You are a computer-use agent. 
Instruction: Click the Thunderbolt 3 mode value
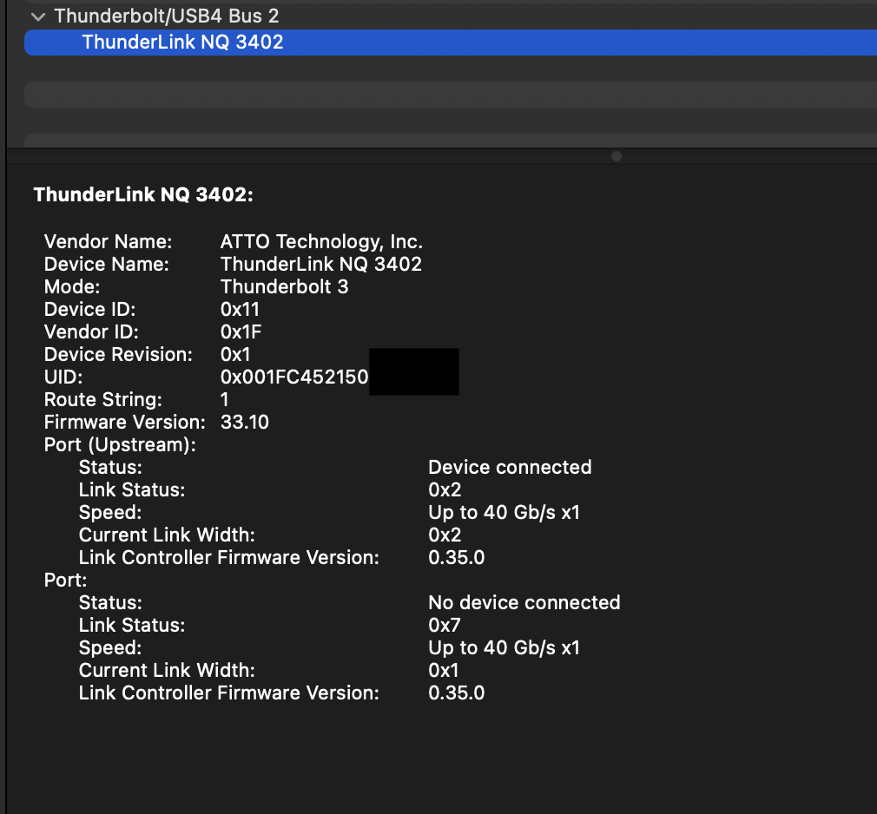[284, 286]
